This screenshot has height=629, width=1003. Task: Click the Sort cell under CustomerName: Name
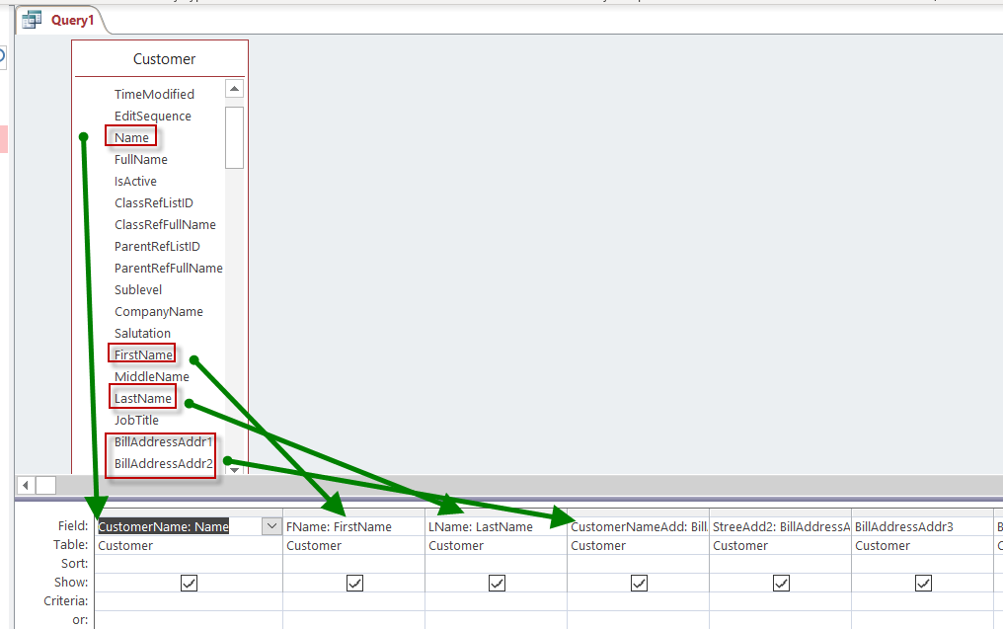[188, 564]
